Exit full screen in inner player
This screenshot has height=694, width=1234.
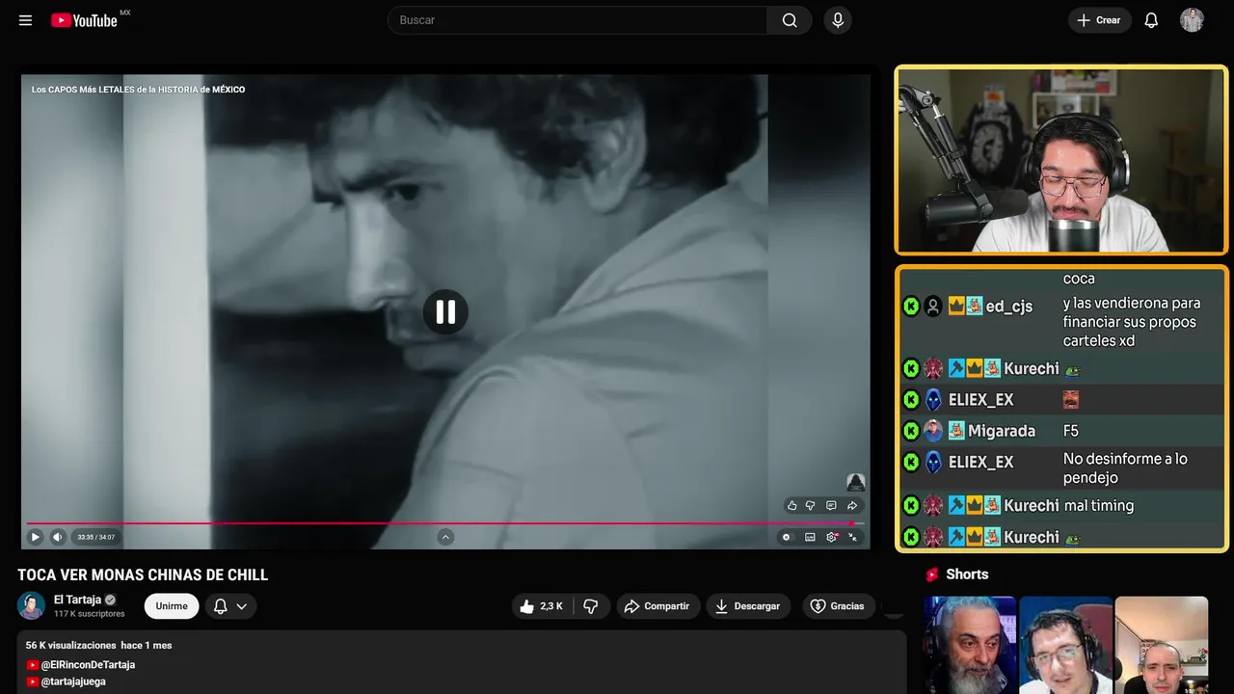pos(853,537)
